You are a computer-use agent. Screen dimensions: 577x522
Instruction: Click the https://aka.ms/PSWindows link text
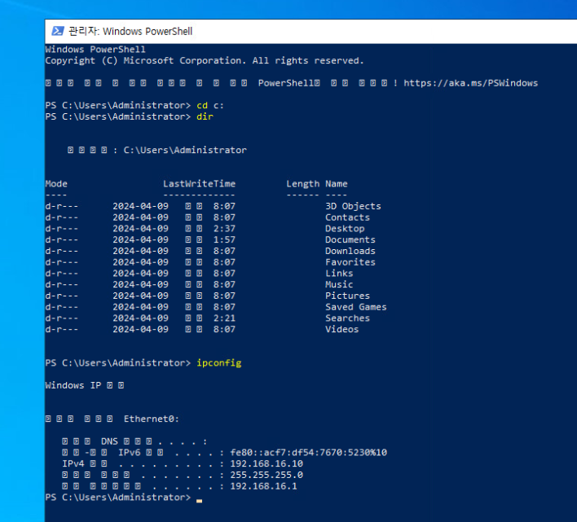click(x=471, y=83)
